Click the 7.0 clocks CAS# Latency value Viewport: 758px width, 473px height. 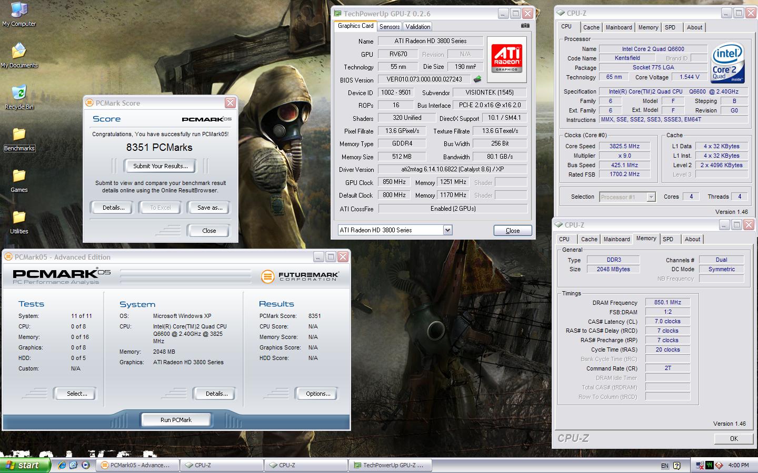(667, 322)
